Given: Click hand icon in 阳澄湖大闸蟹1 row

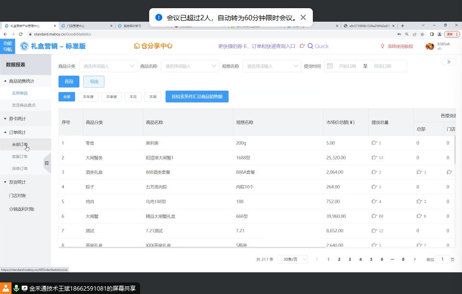Looking at the screenshot, I should [374, 158].
